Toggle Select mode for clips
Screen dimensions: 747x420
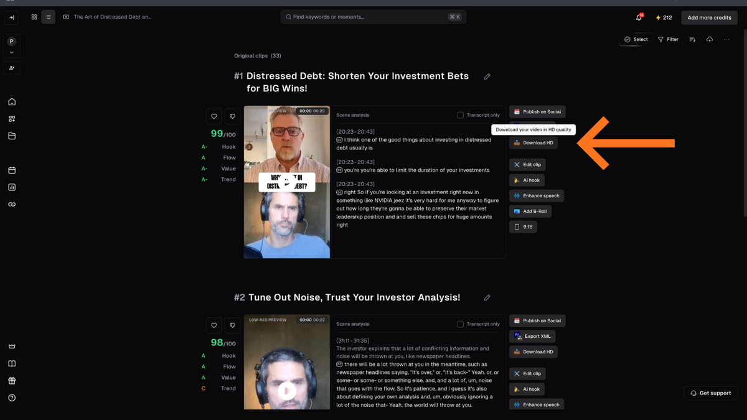[636, 39]
